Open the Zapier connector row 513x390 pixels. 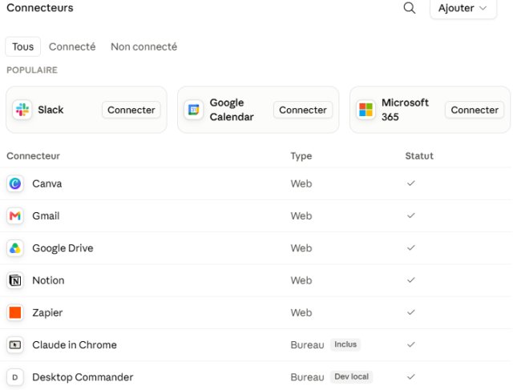click(256, 312)
